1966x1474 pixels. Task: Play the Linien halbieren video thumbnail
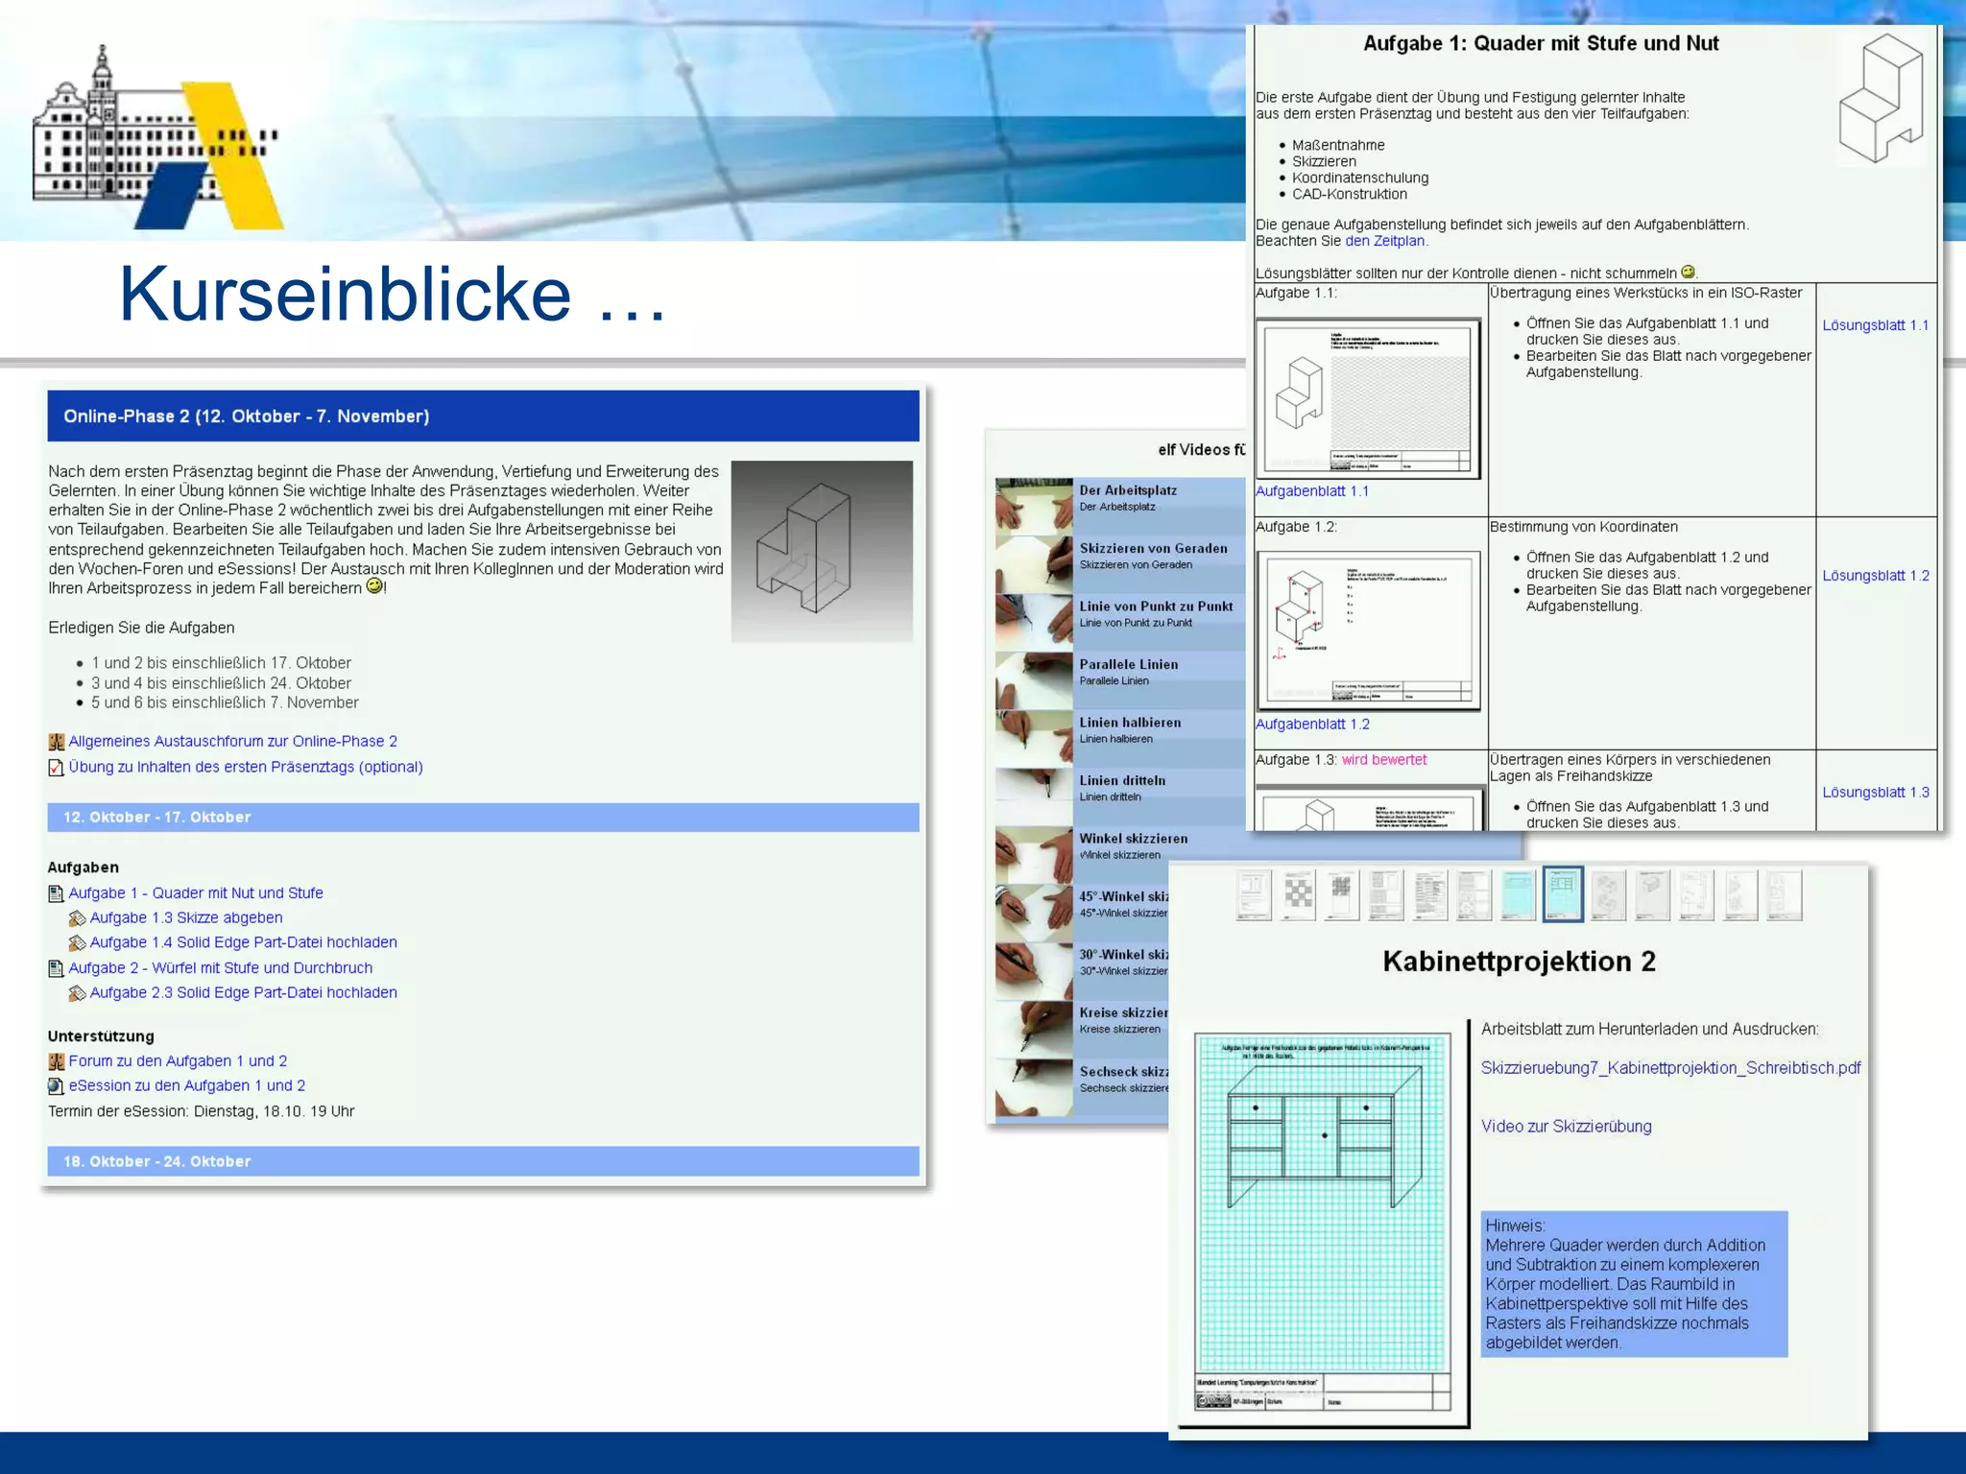pos(1034,738)
